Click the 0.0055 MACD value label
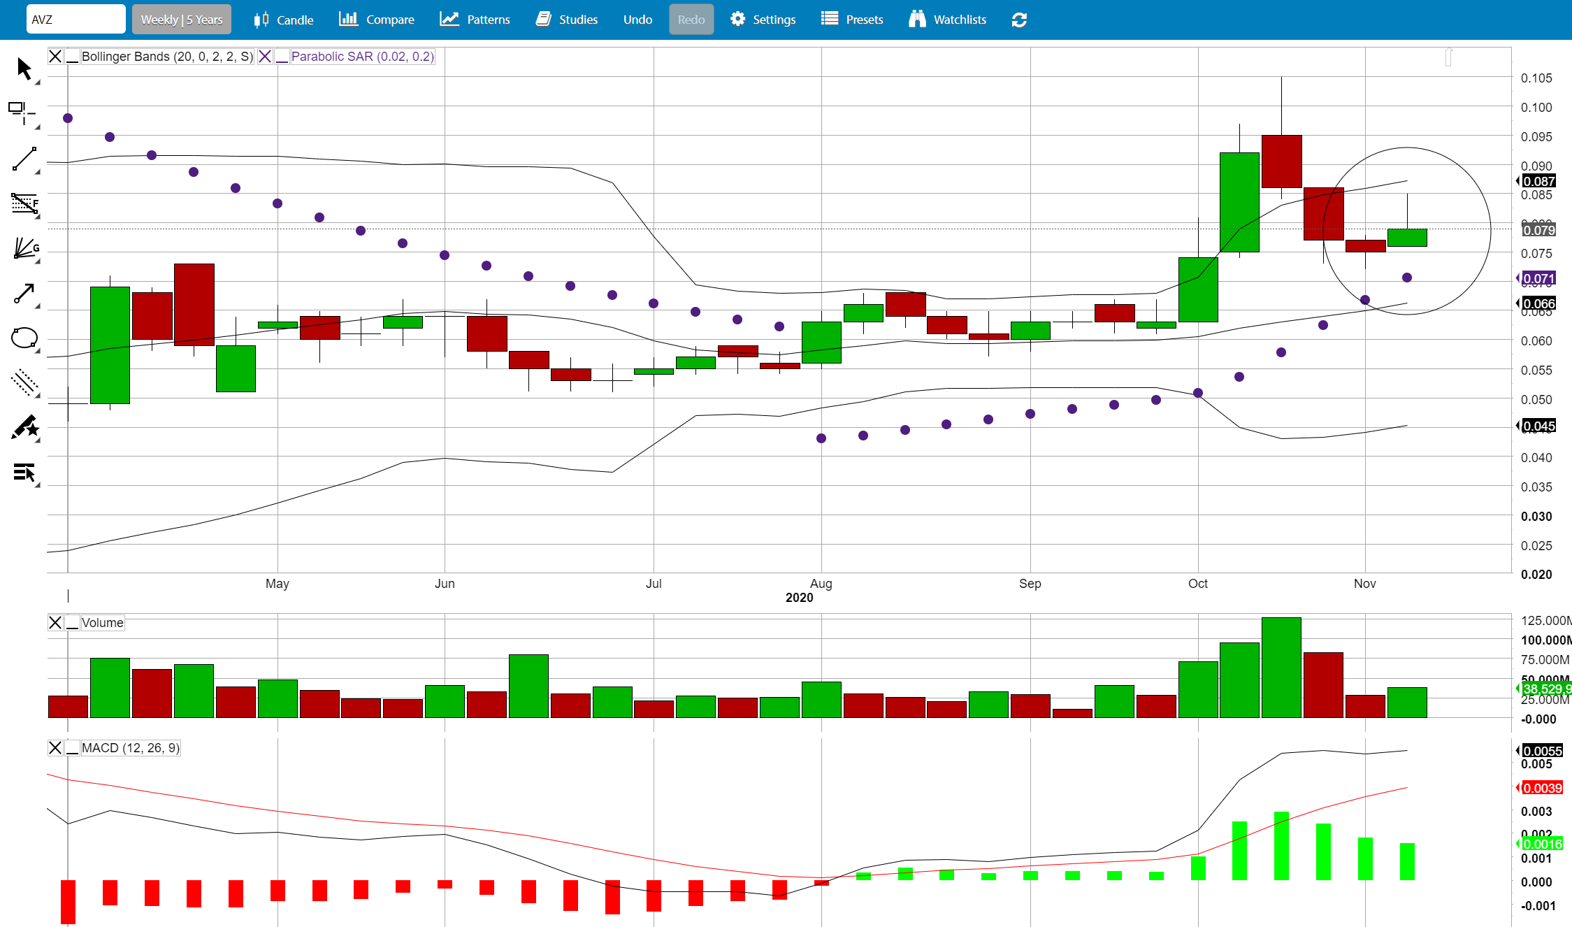 1542,751
